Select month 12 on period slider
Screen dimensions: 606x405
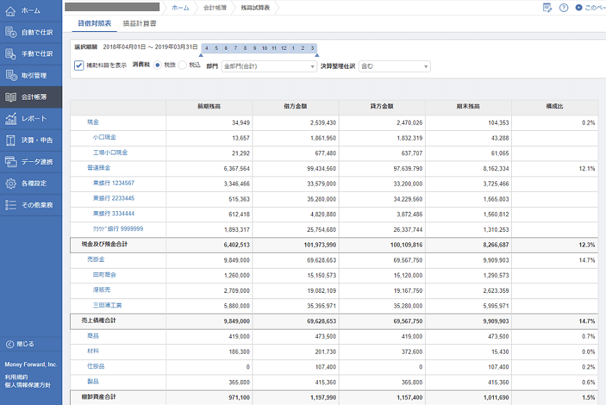click(x=284, y=48)
